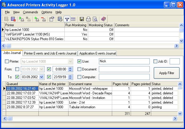Uncheck the To time checkbox
The width and height of the screenshot is (185, 129).
point(49,77)
